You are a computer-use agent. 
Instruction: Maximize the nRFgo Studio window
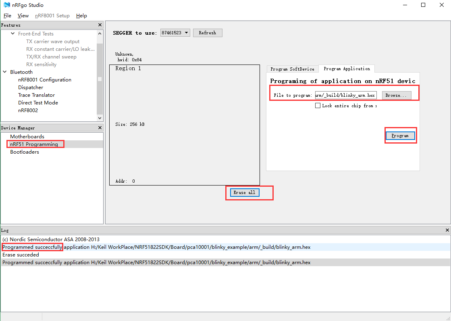coord(423,5)
